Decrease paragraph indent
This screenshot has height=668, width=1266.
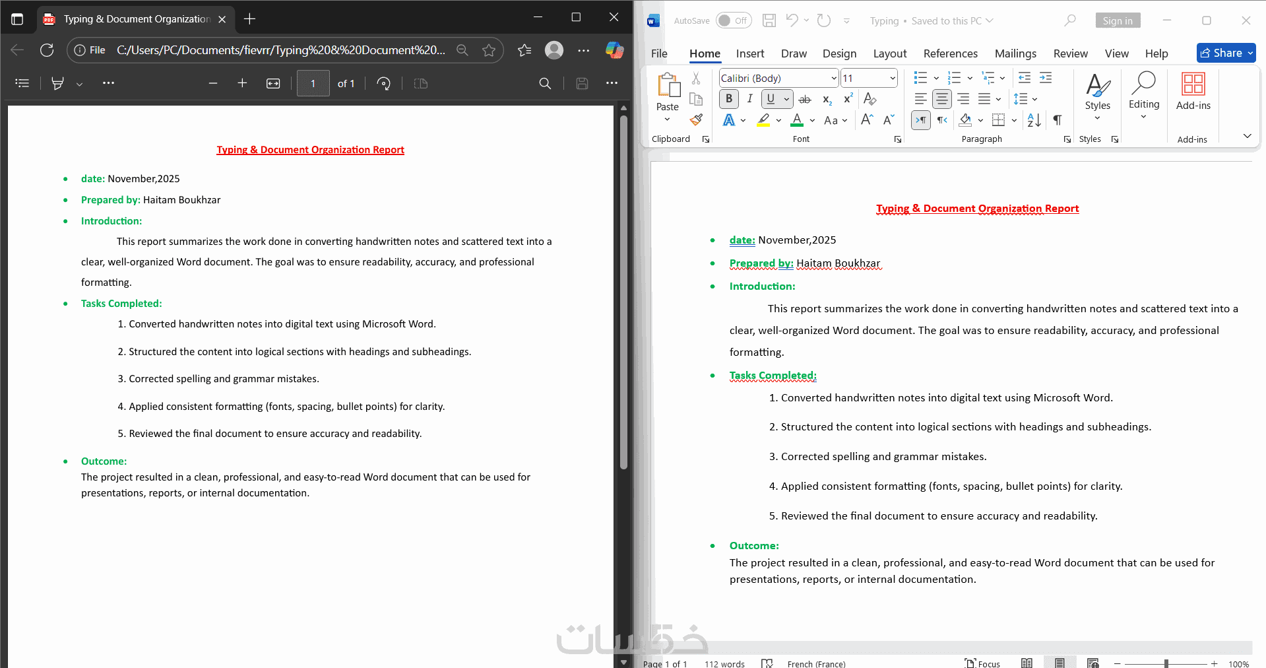pos(1025,78)
